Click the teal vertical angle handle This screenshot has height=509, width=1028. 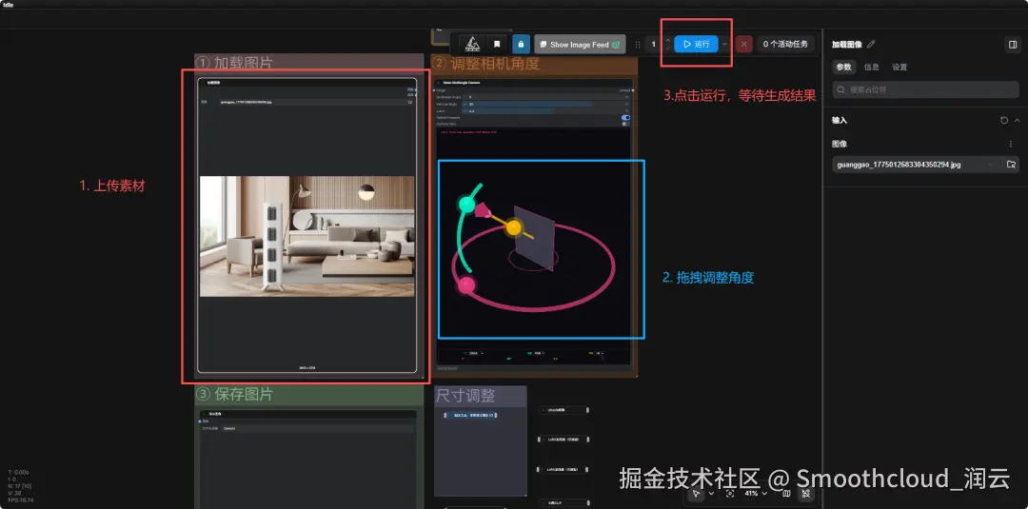pos(466,204)
